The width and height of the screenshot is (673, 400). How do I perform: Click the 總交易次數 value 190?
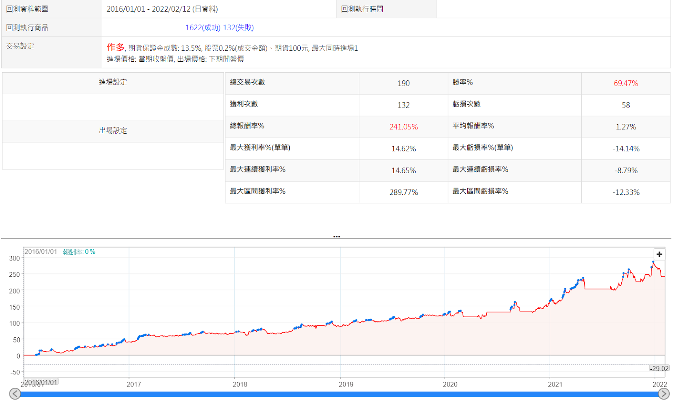pyautogui.click(x=403, y=83)
